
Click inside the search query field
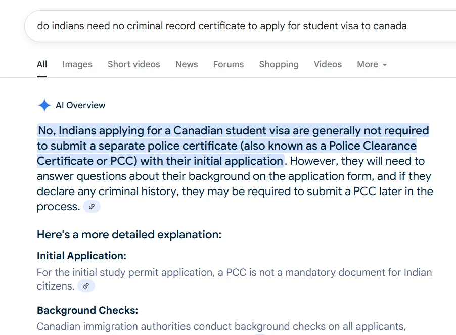[222, 25]
